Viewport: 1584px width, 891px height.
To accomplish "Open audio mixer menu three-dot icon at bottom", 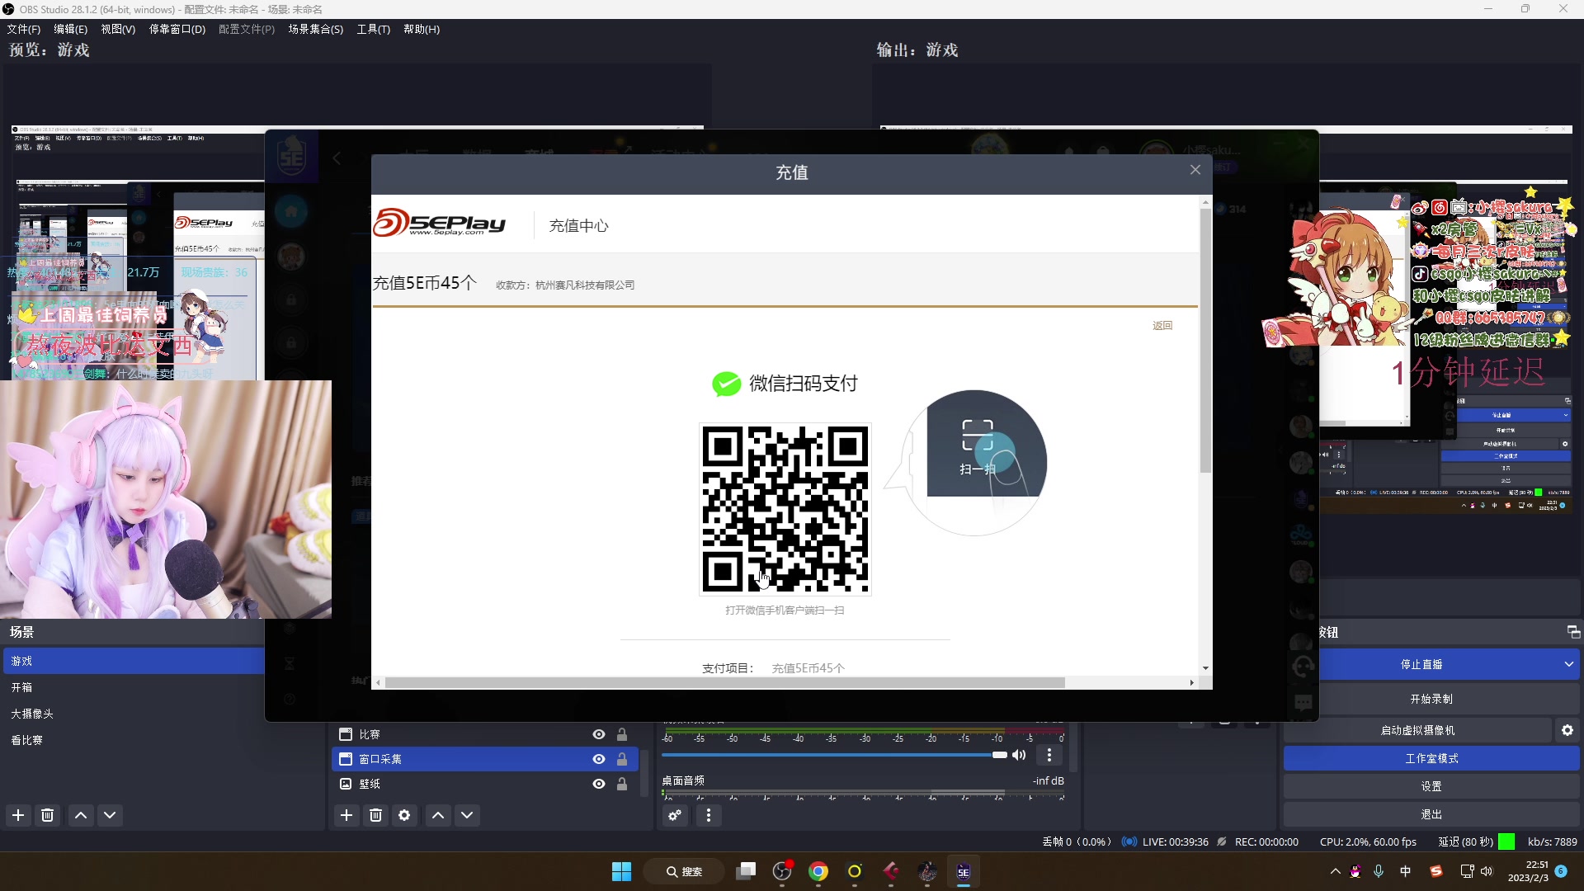I will pyautogui.click(x=709, y=815).
